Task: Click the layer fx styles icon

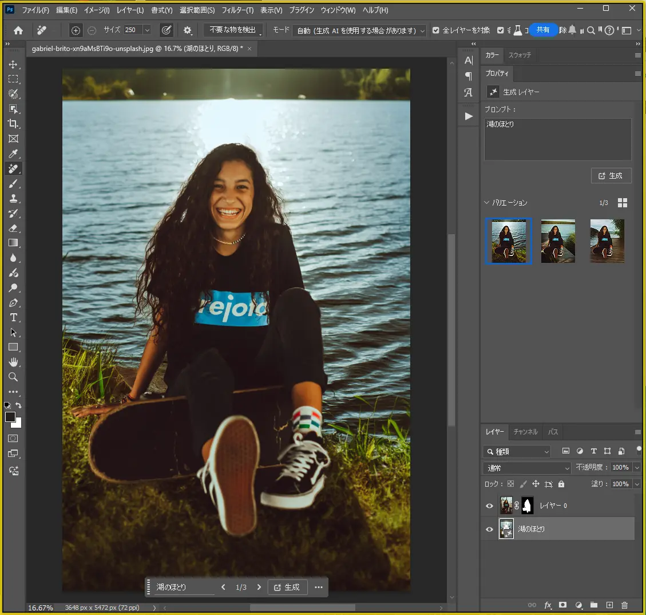Action: pos(548,605)
